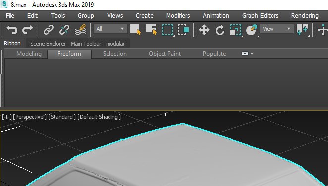Click the Select and Place tool
Screen dimensions: 328x186
252,30
